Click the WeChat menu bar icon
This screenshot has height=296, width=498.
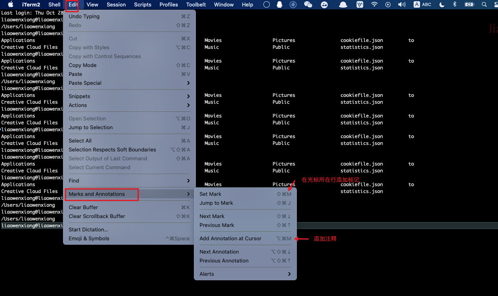point(308,4)
